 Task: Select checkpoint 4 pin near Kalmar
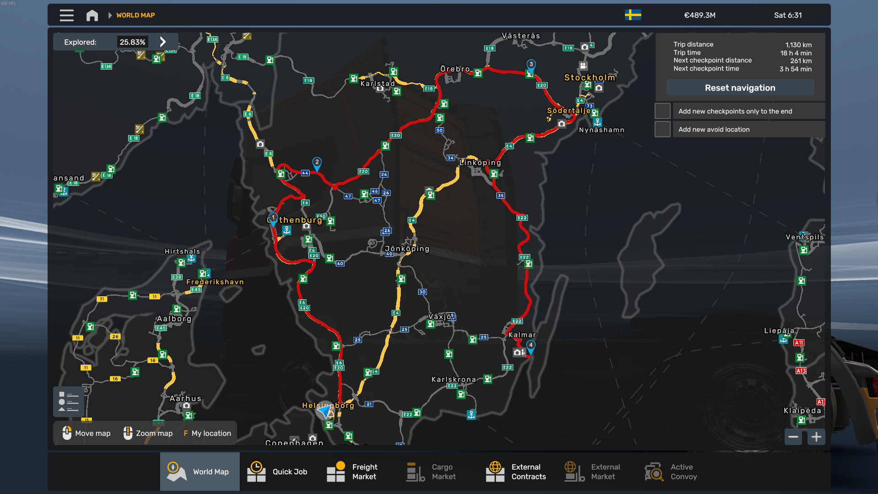tap(531, 346)
